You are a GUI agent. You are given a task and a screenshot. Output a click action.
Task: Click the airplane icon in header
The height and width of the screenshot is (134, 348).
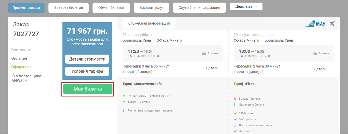332,24
